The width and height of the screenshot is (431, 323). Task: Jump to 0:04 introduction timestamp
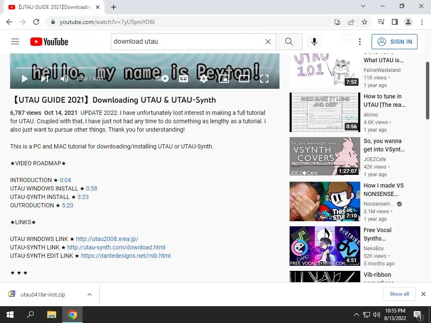click(x=65, y=180)
